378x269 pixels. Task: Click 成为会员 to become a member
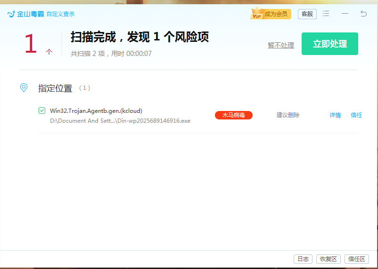(x=276, y=14)
